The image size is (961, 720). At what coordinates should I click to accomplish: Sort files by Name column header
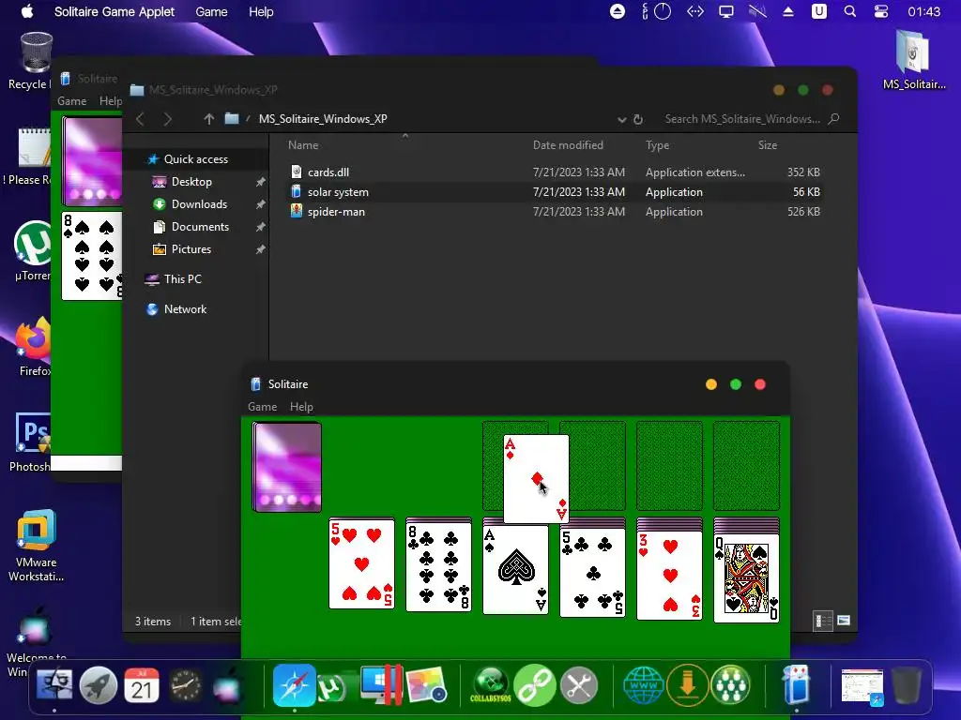303,145
